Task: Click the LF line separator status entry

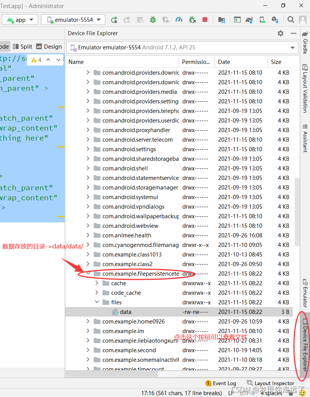Action: (x=231, y=393)
